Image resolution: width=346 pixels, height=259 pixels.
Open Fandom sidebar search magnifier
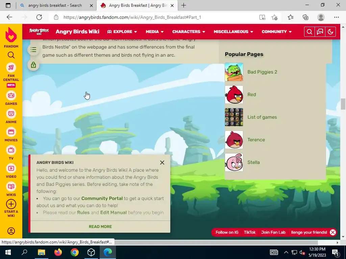click(x=11, y=55)
